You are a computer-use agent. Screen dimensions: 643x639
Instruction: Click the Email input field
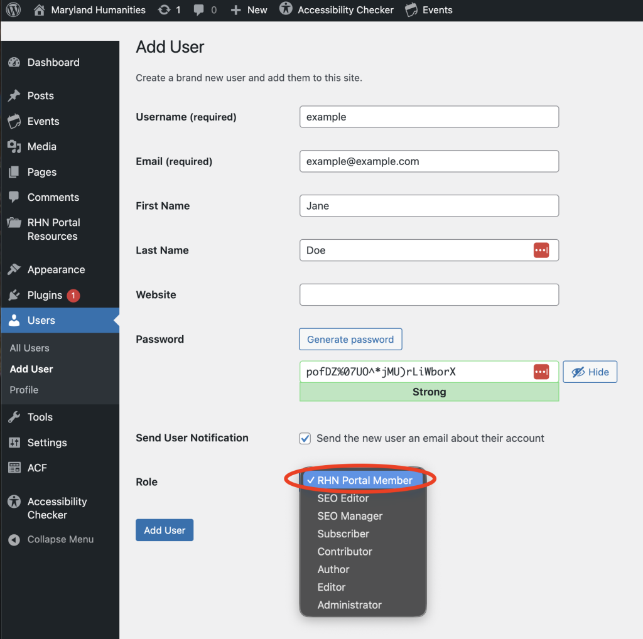pos(429,161)
